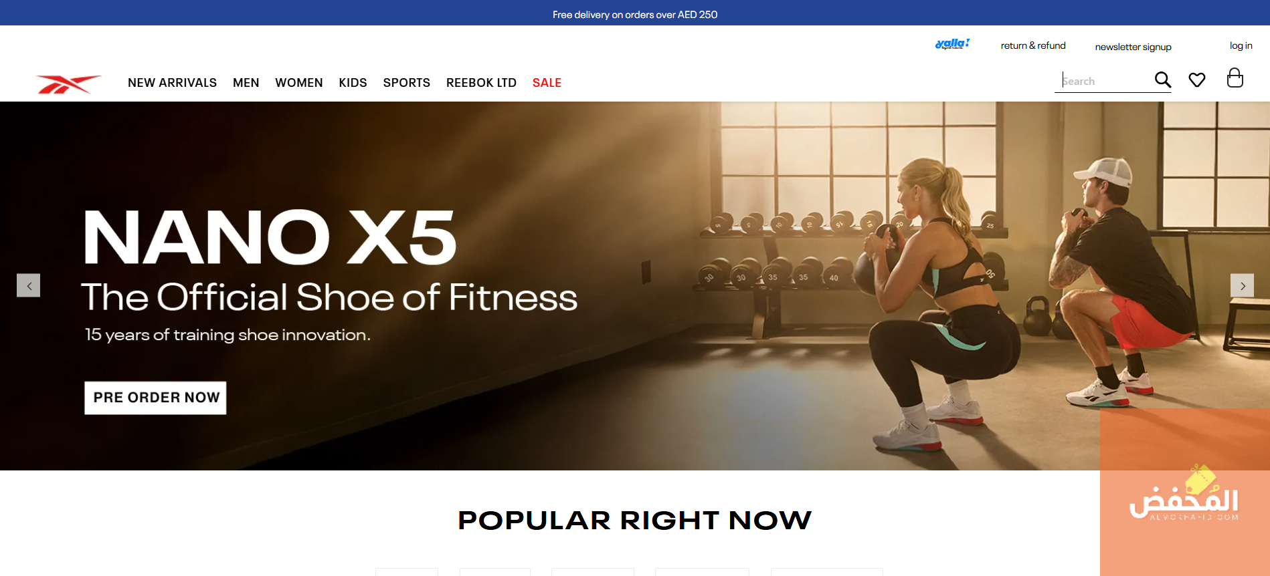Viewport: 1270px width, 576px height.
Task: Open the shopping bag icon
Action: [x=1235, y=78]
